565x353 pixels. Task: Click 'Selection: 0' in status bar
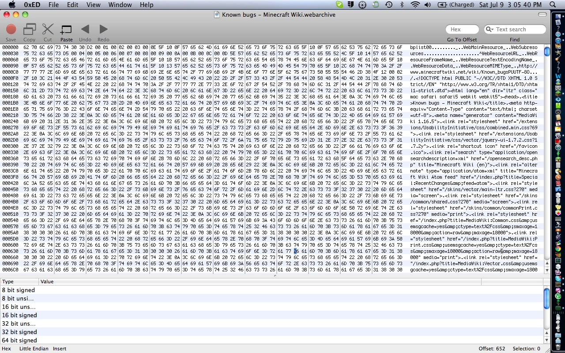(526, 349)
